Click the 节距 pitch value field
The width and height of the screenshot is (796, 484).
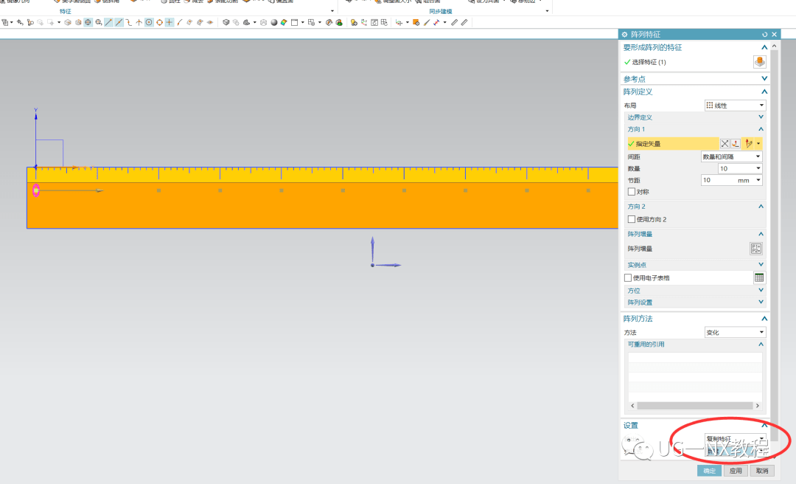tap(727, 180)
